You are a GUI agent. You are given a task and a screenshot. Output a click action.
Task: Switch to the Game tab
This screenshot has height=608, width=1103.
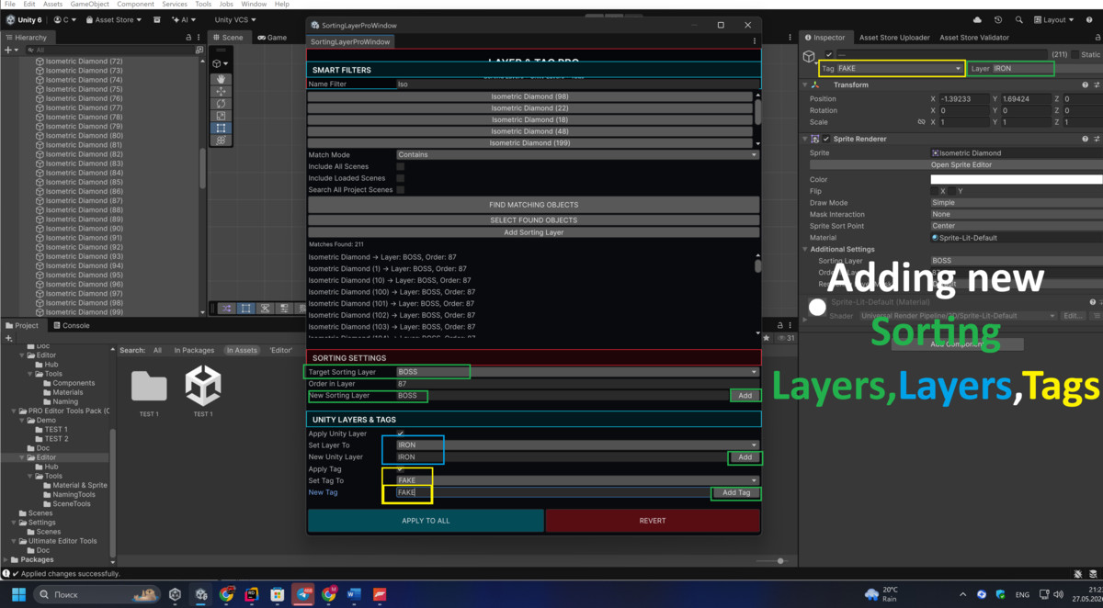click(x=271, y=38)
